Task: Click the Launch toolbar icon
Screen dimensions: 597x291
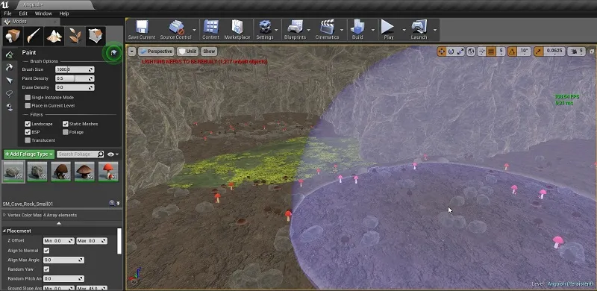Action: click(419, 30)
